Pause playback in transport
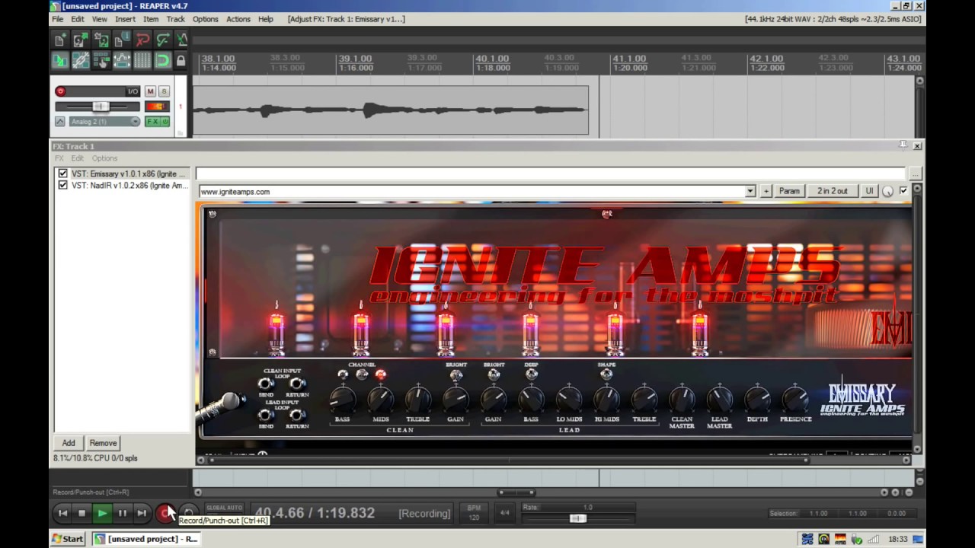The height and width of the screenshot is (548, 975). 122,513
